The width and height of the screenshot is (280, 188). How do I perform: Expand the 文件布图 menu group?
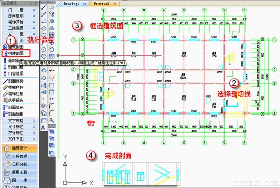(x=19, y=139)
